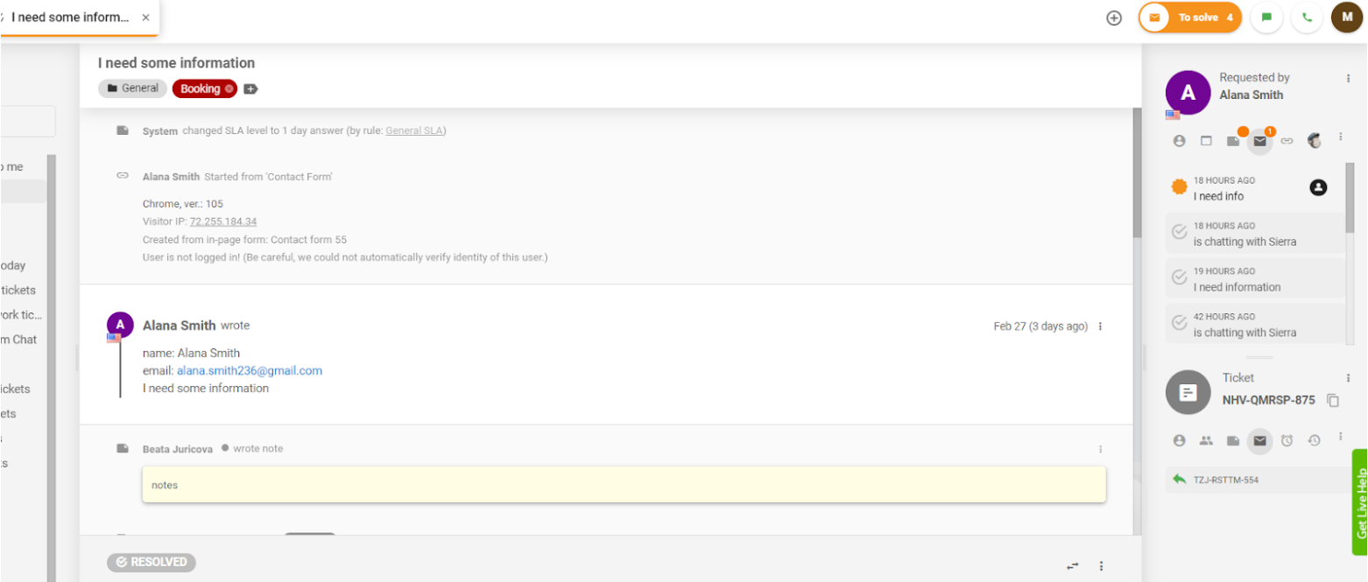
Task: Open the ticket history icon
Action: [1314, 441]
